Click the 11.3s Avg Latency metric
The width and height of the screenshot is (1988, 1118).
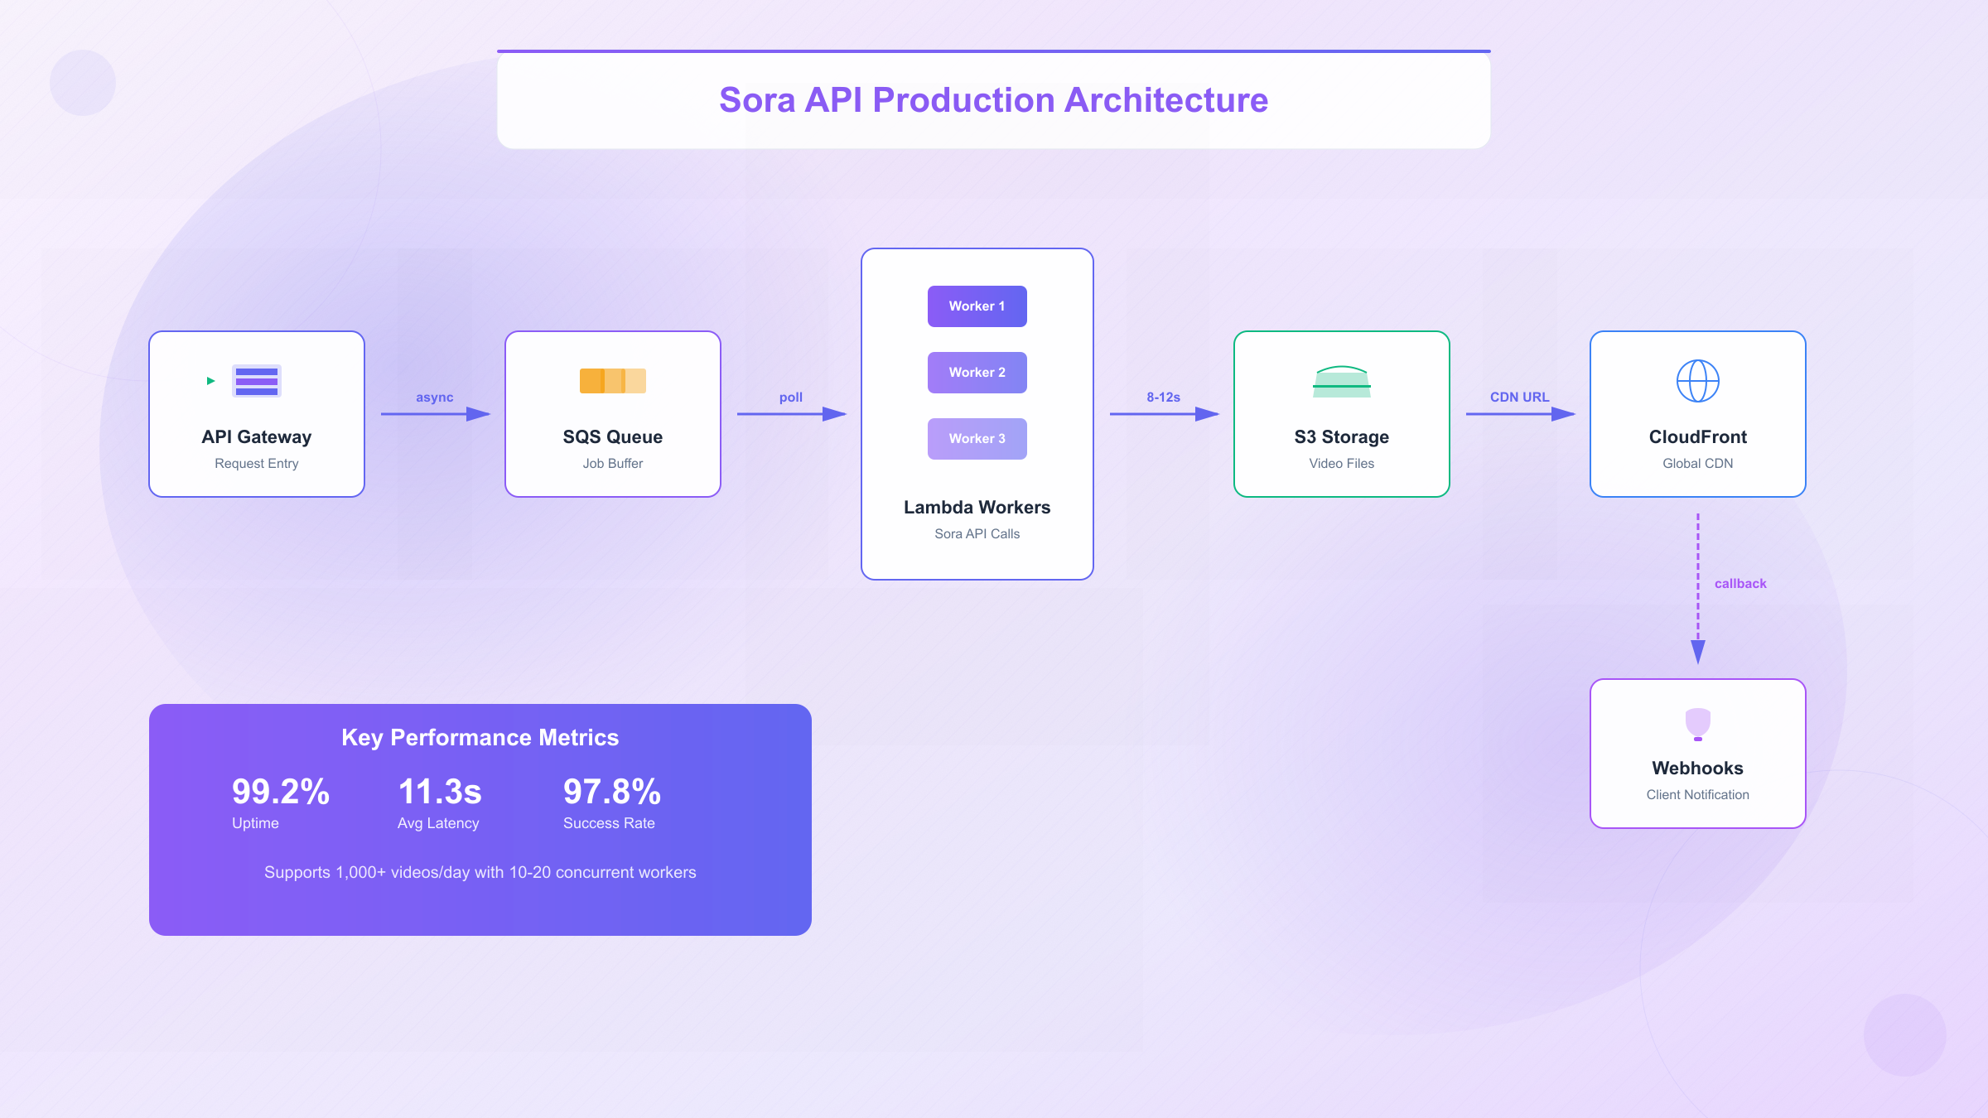[x=439, y=793]
